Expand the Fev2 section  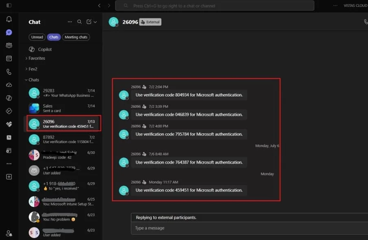tap(31, 69)
